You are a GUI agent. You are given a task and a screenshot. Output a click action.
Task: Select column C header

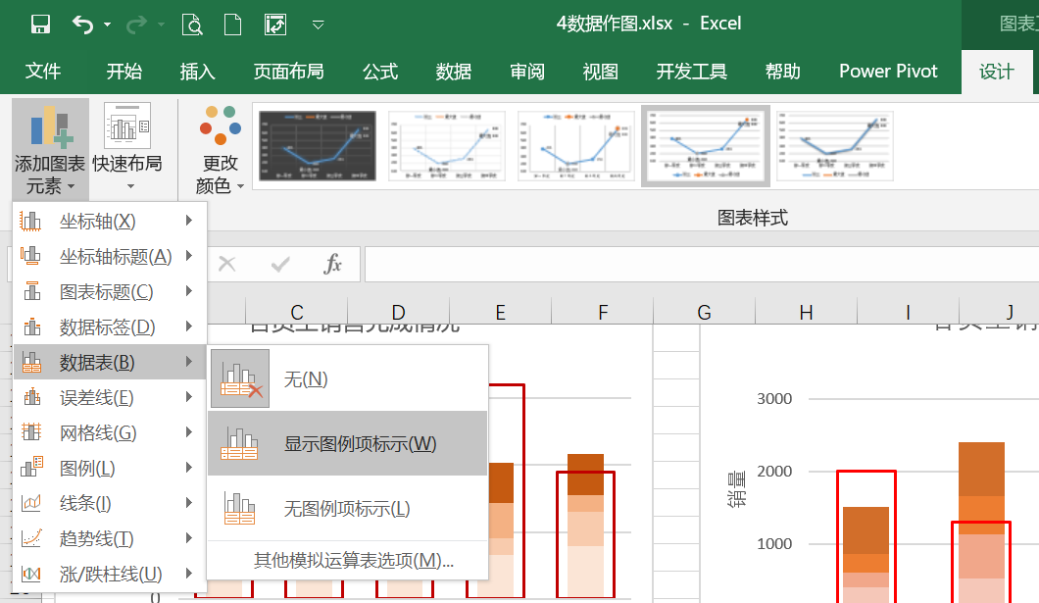click(x=297, y=312)
